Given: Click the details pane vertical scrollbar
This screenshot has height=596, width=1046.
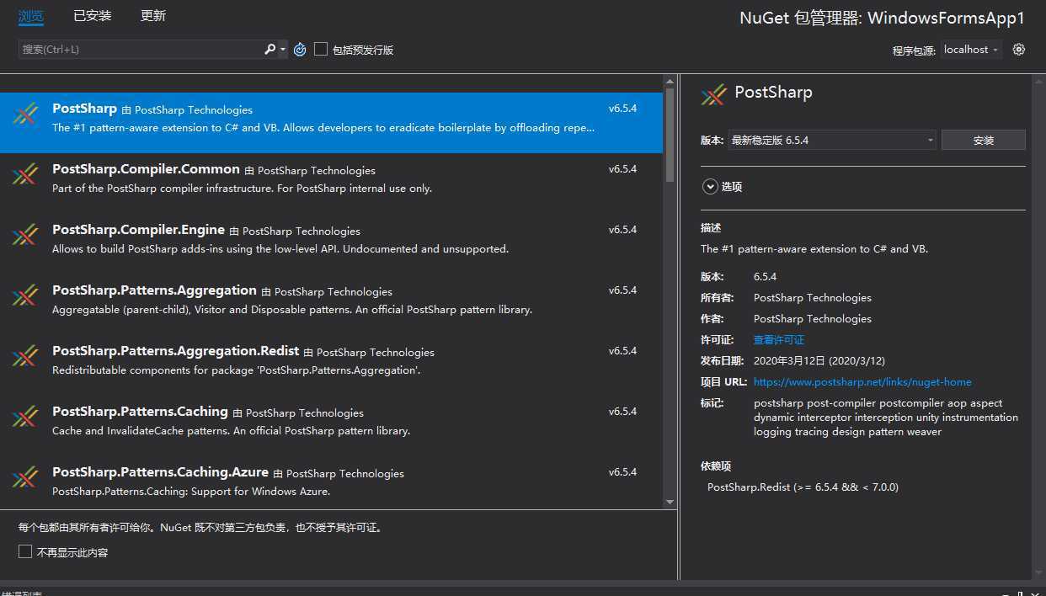Looking at the screenshot, I should [1037, 327].
